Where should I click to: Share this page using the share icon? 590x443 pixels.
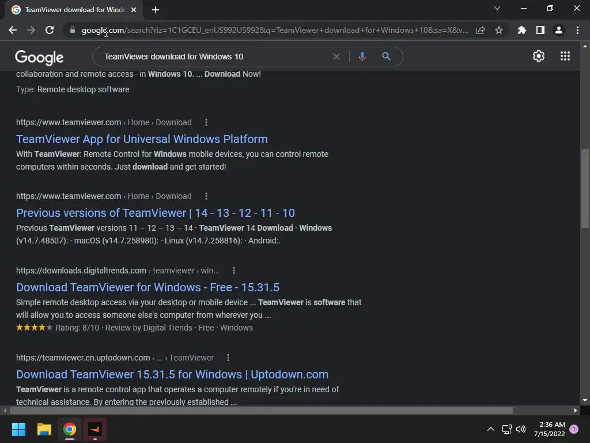pos(481,30)
